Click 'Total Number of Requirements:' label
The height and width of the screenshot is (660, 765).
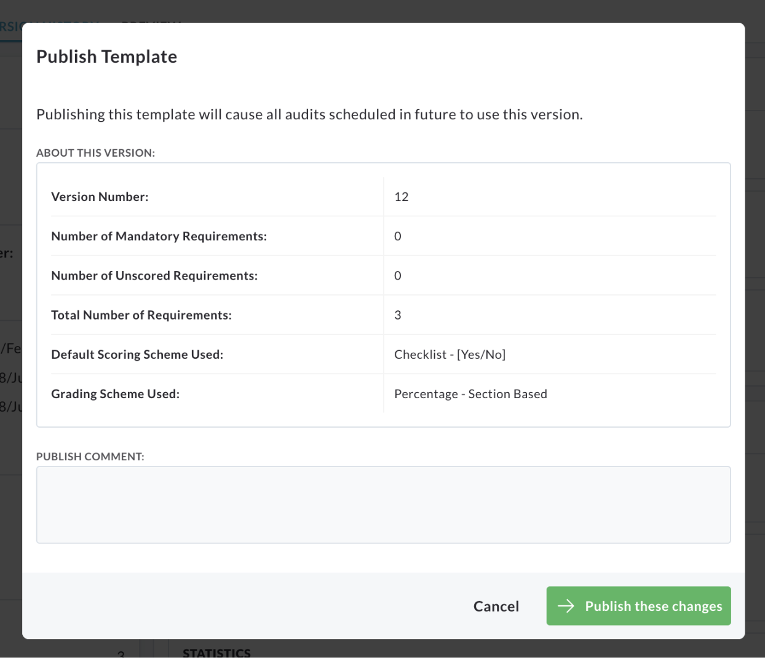click(x=141, y=315)
